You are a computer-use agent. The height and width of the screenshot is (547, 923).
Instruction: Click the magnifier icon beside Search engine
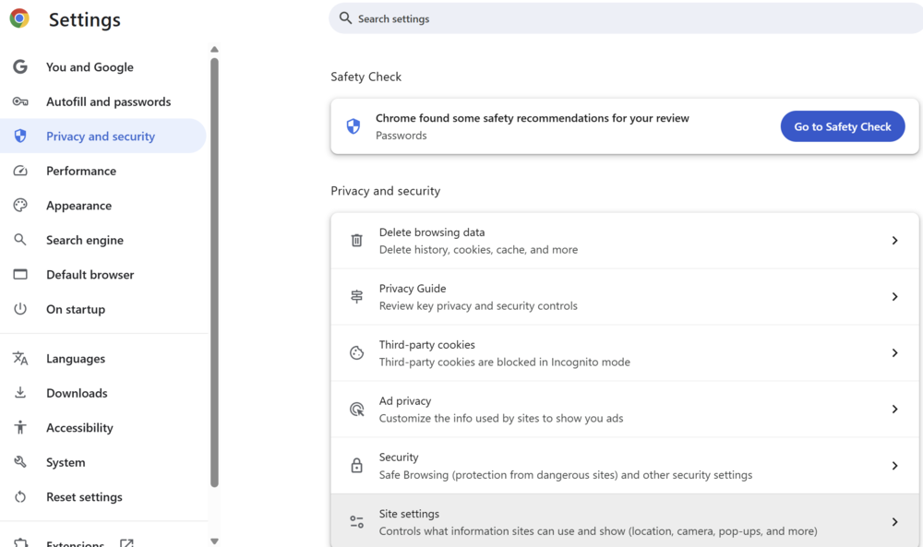point(20,240)
